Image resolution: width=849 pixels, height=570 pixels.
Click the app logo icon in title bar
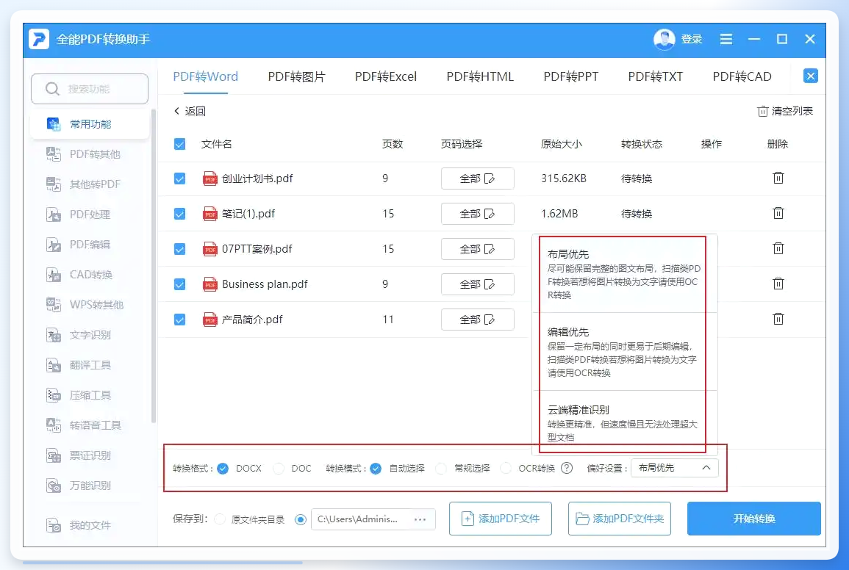coord(39,39)
